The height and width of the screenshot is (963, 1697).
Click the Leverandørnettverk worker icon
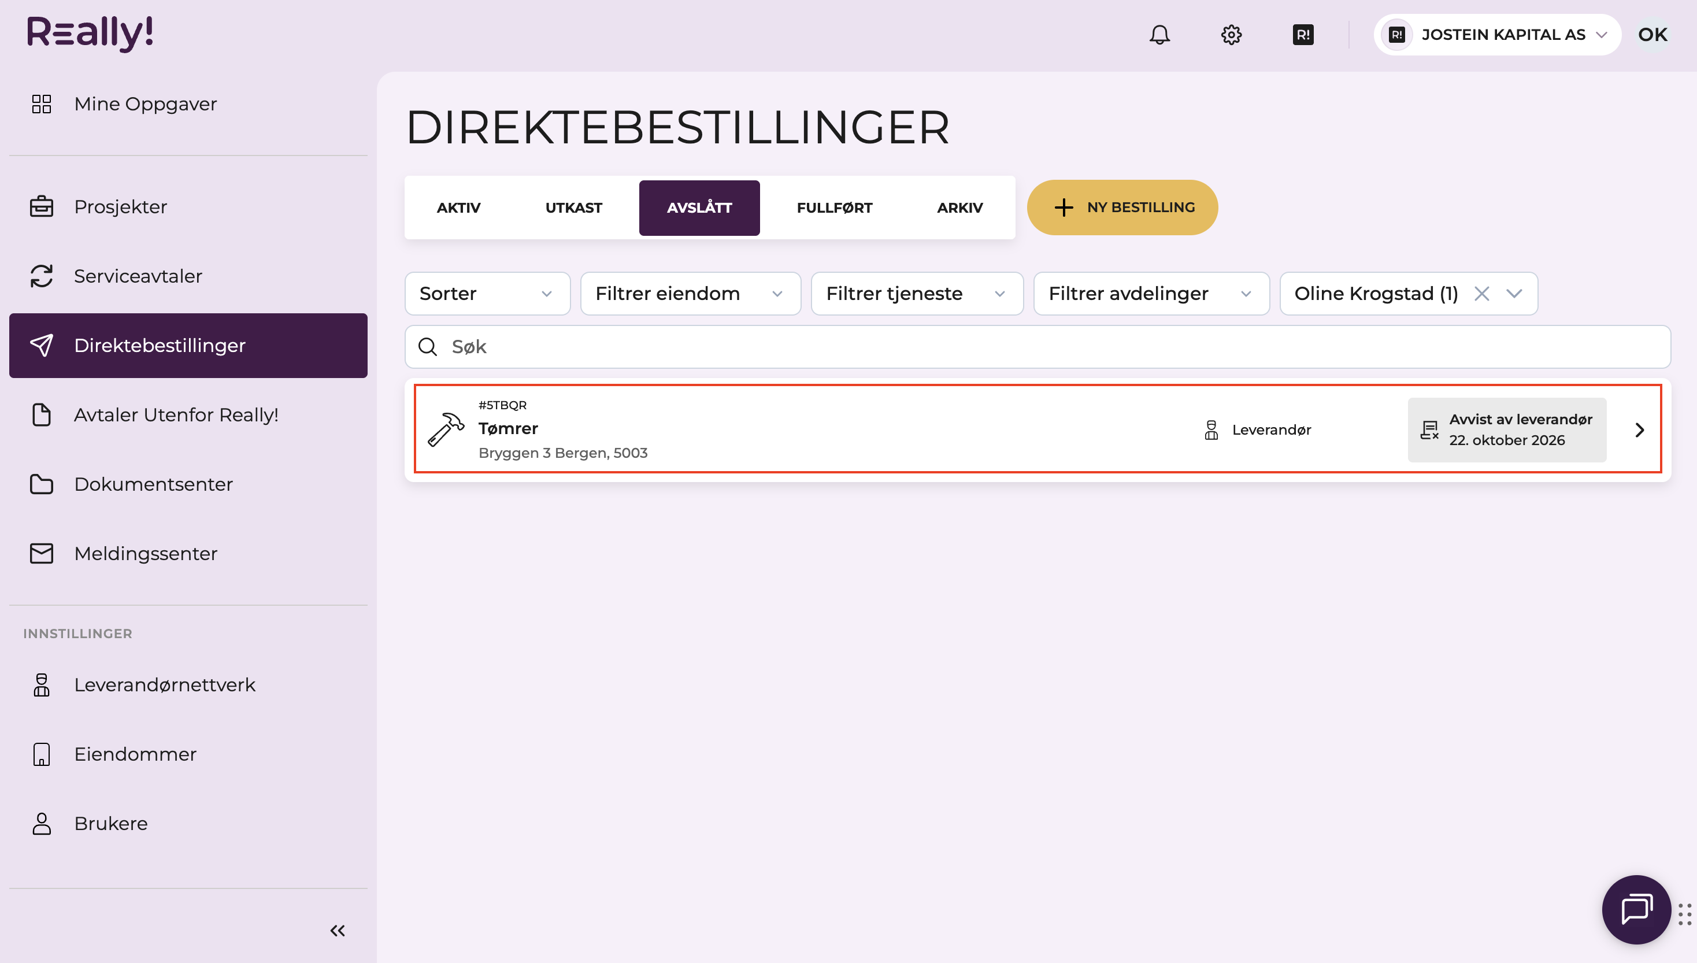[x=42, y=684]
